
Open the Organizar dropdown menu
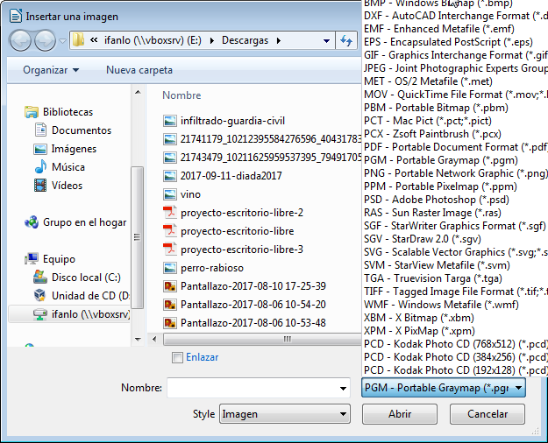point(51,70)
